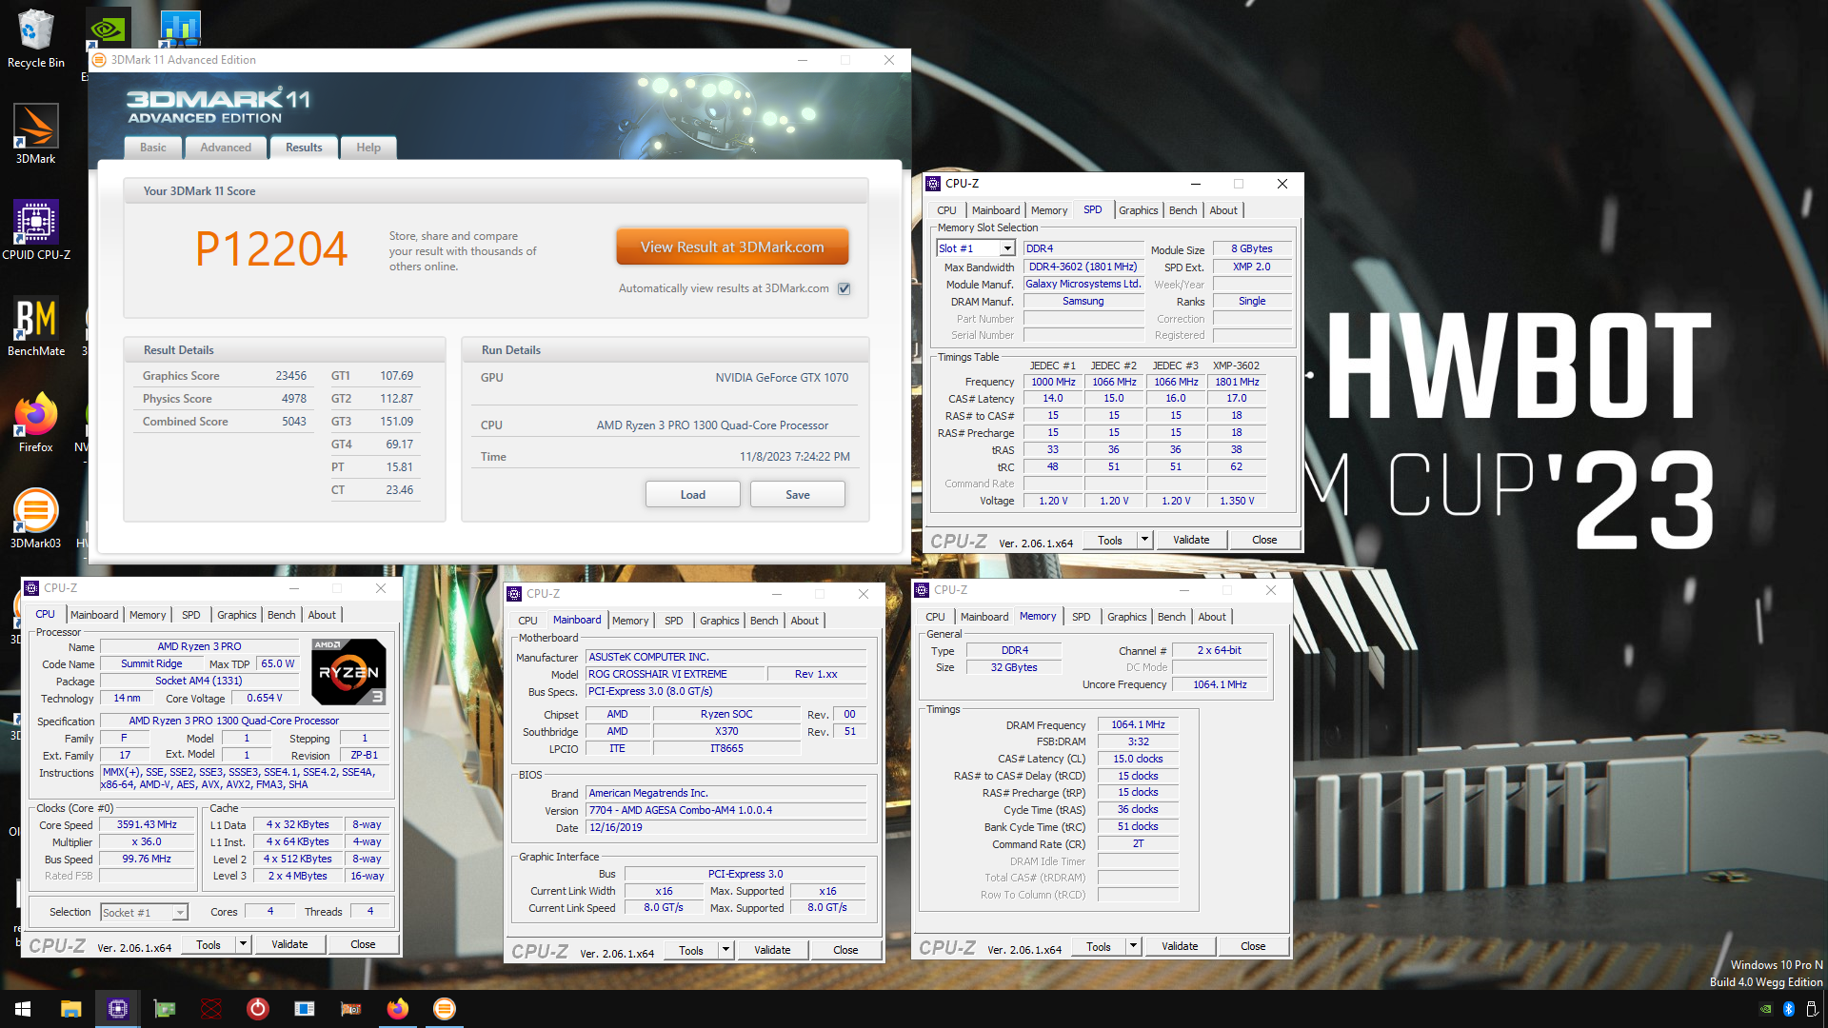1828x1028 pixels.
Task: Click Close in the CPU-Z CPU window
Action: [x=363, y=944]
